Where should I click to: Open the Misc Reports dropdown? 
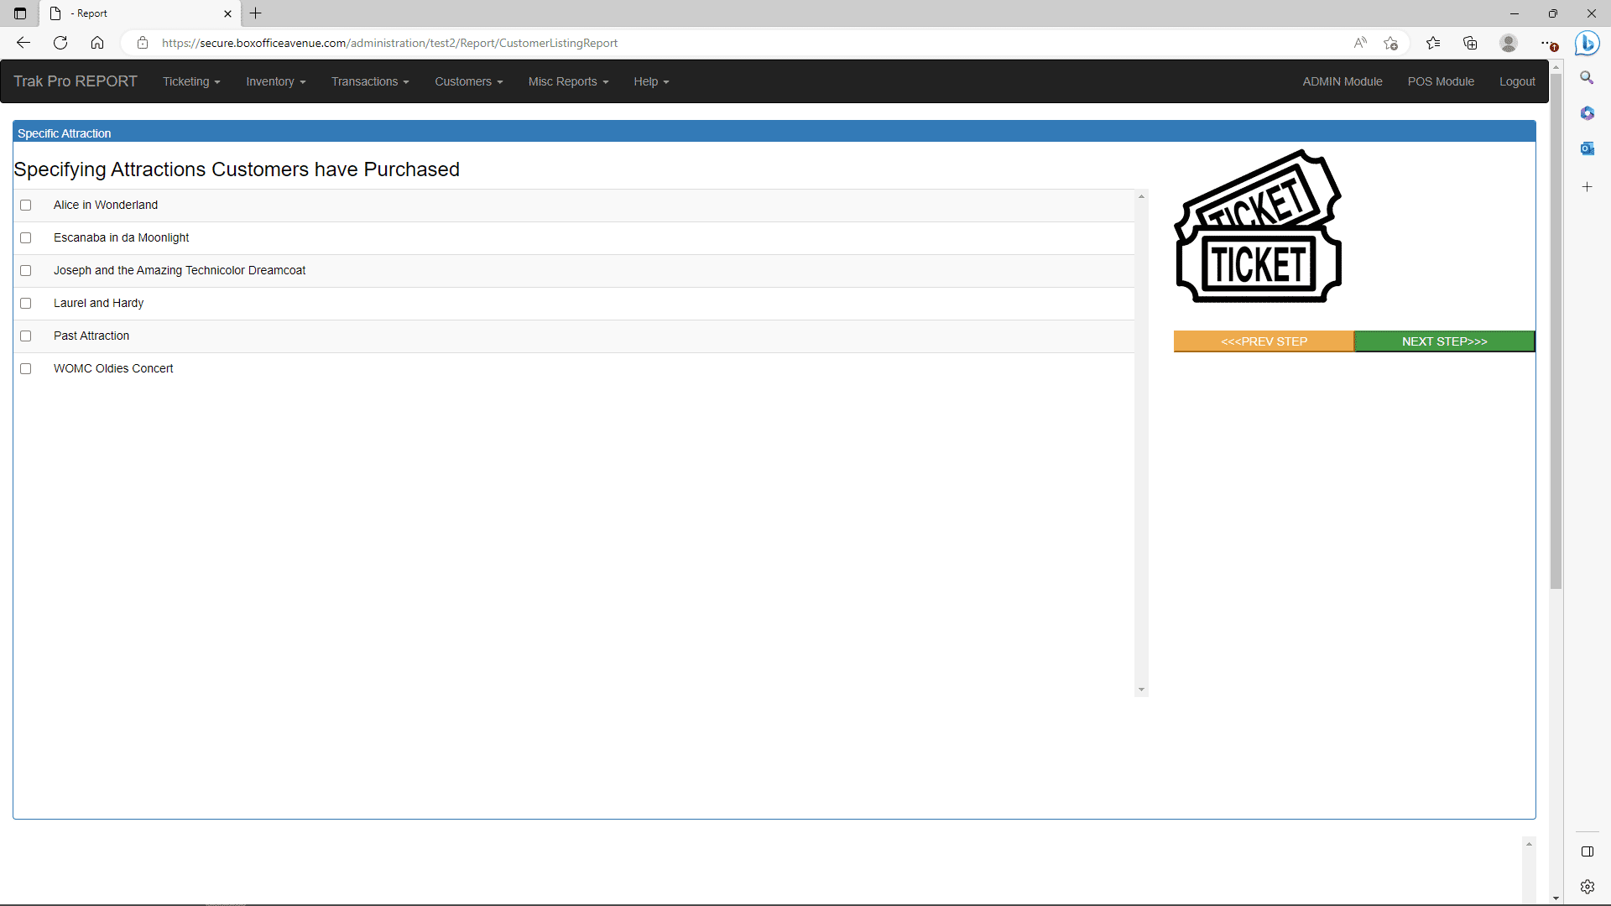[568, 81]
